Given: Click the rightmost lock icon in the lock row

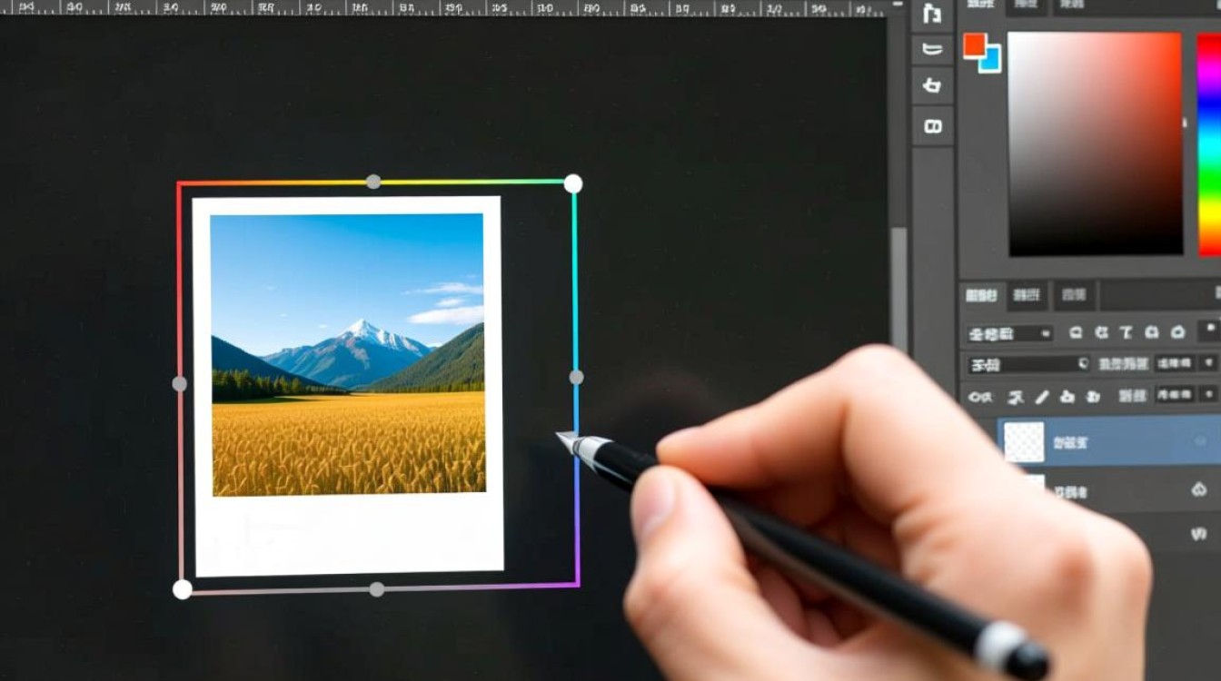Looking at the screenshot, I should (1093, 397).
